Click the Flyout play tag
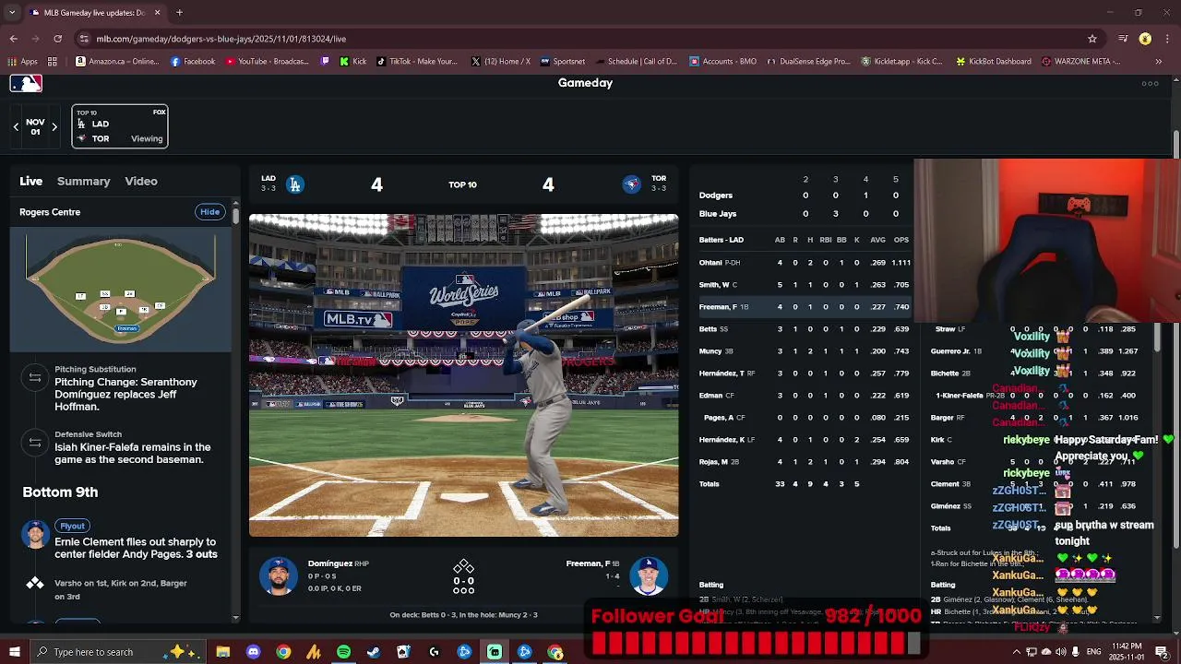Screen dimensions: 1181x664 click(72, 526)
